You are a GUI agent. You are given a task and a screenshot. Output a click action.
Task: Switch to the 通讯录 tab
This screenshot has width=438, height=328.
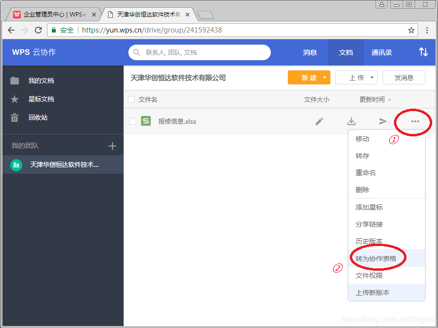(x=382, y=52)
